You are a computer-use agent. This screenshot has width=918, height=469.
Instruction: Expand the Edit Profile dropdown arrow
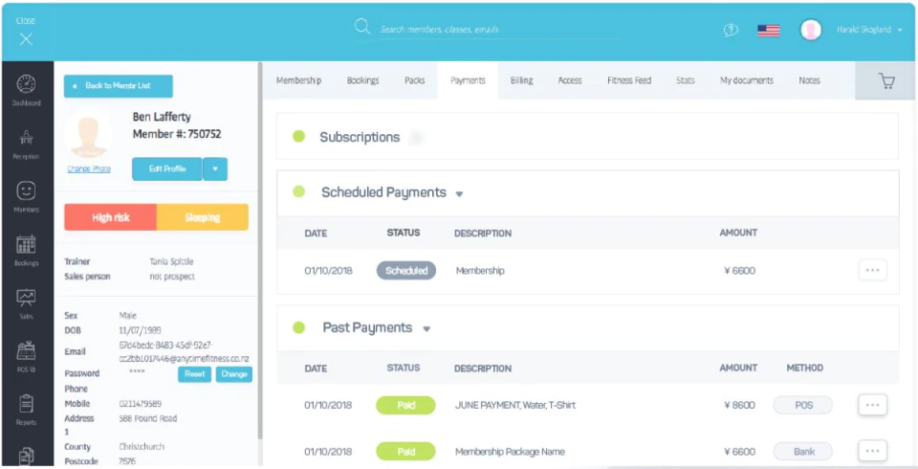point(215,168)
